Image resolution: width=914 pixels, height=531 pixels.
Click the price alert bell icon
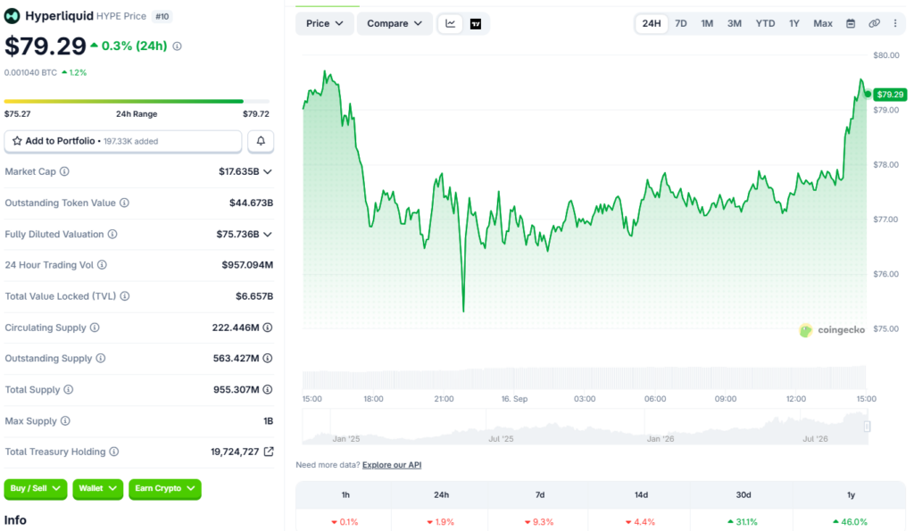pyautogui.click(x=261, y=141)
